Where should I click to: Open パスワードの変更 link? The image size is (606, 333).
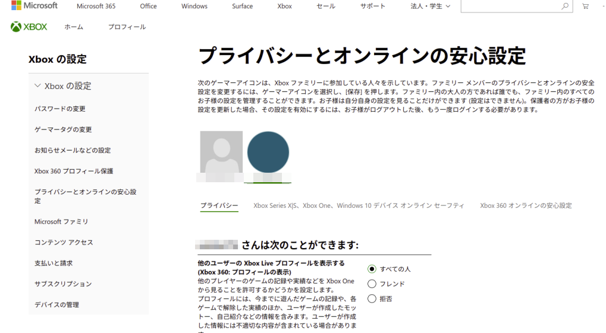[x=60, y=109]
